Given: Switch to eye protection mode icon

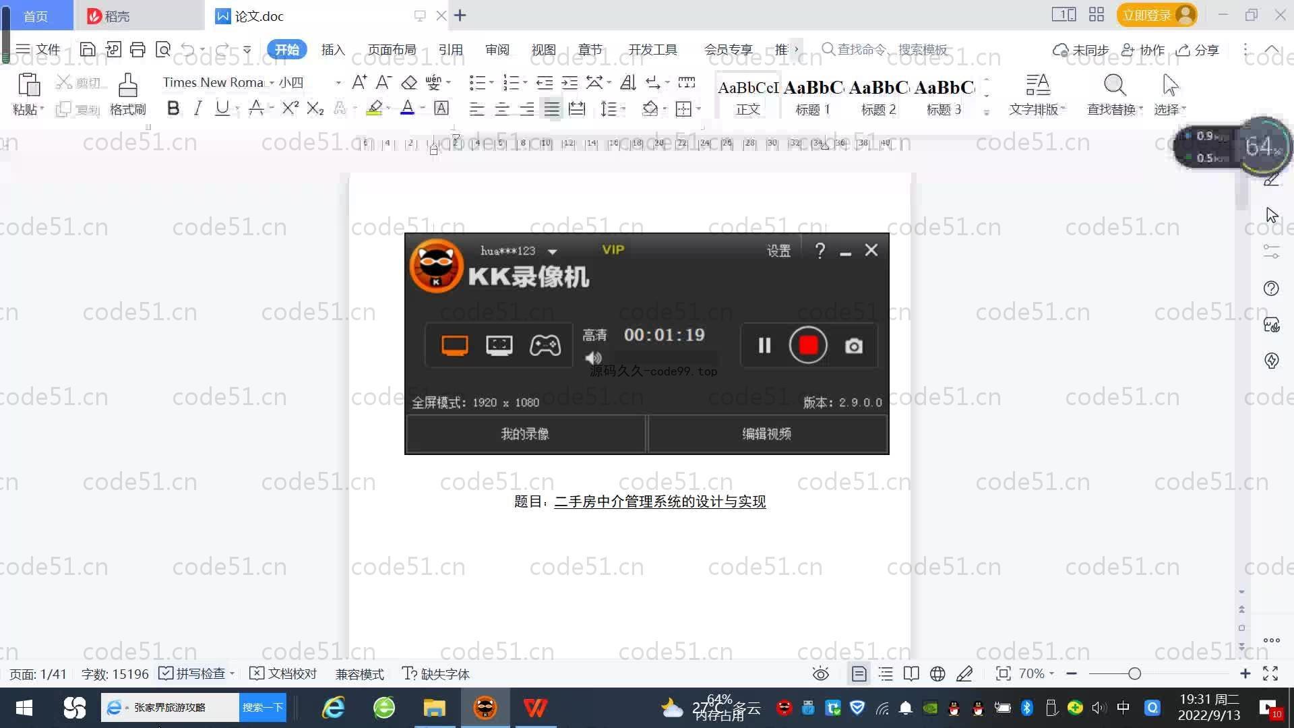Looking at the screenshot, I should pos(820,673).
